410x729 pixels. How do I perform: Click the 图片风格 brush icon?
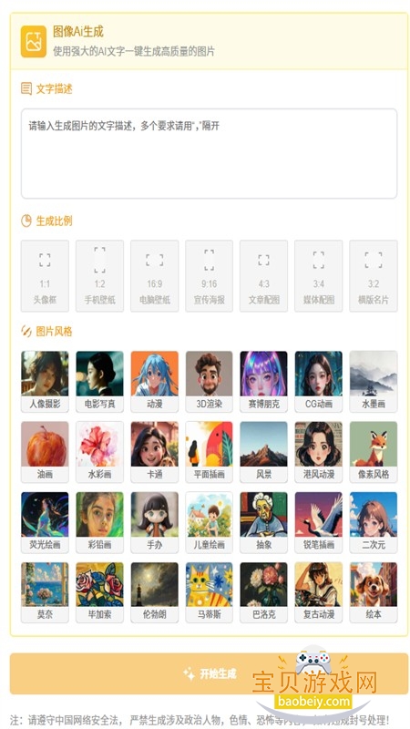point(26,332)
